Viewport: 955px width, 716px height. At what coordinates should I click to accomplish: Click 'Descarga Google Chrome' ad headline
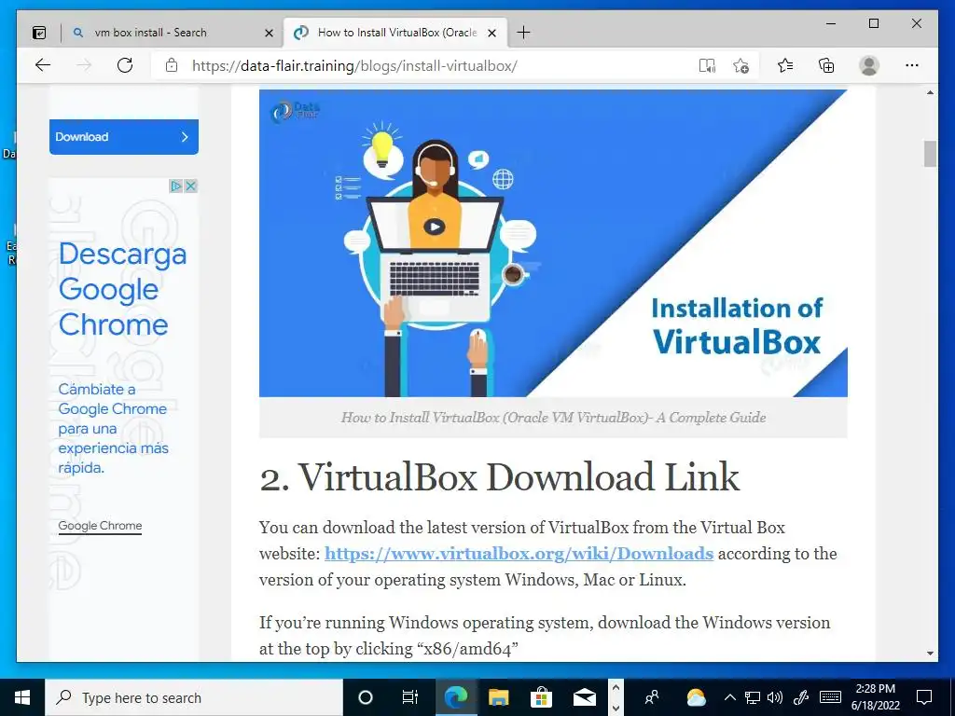(122, 289)
